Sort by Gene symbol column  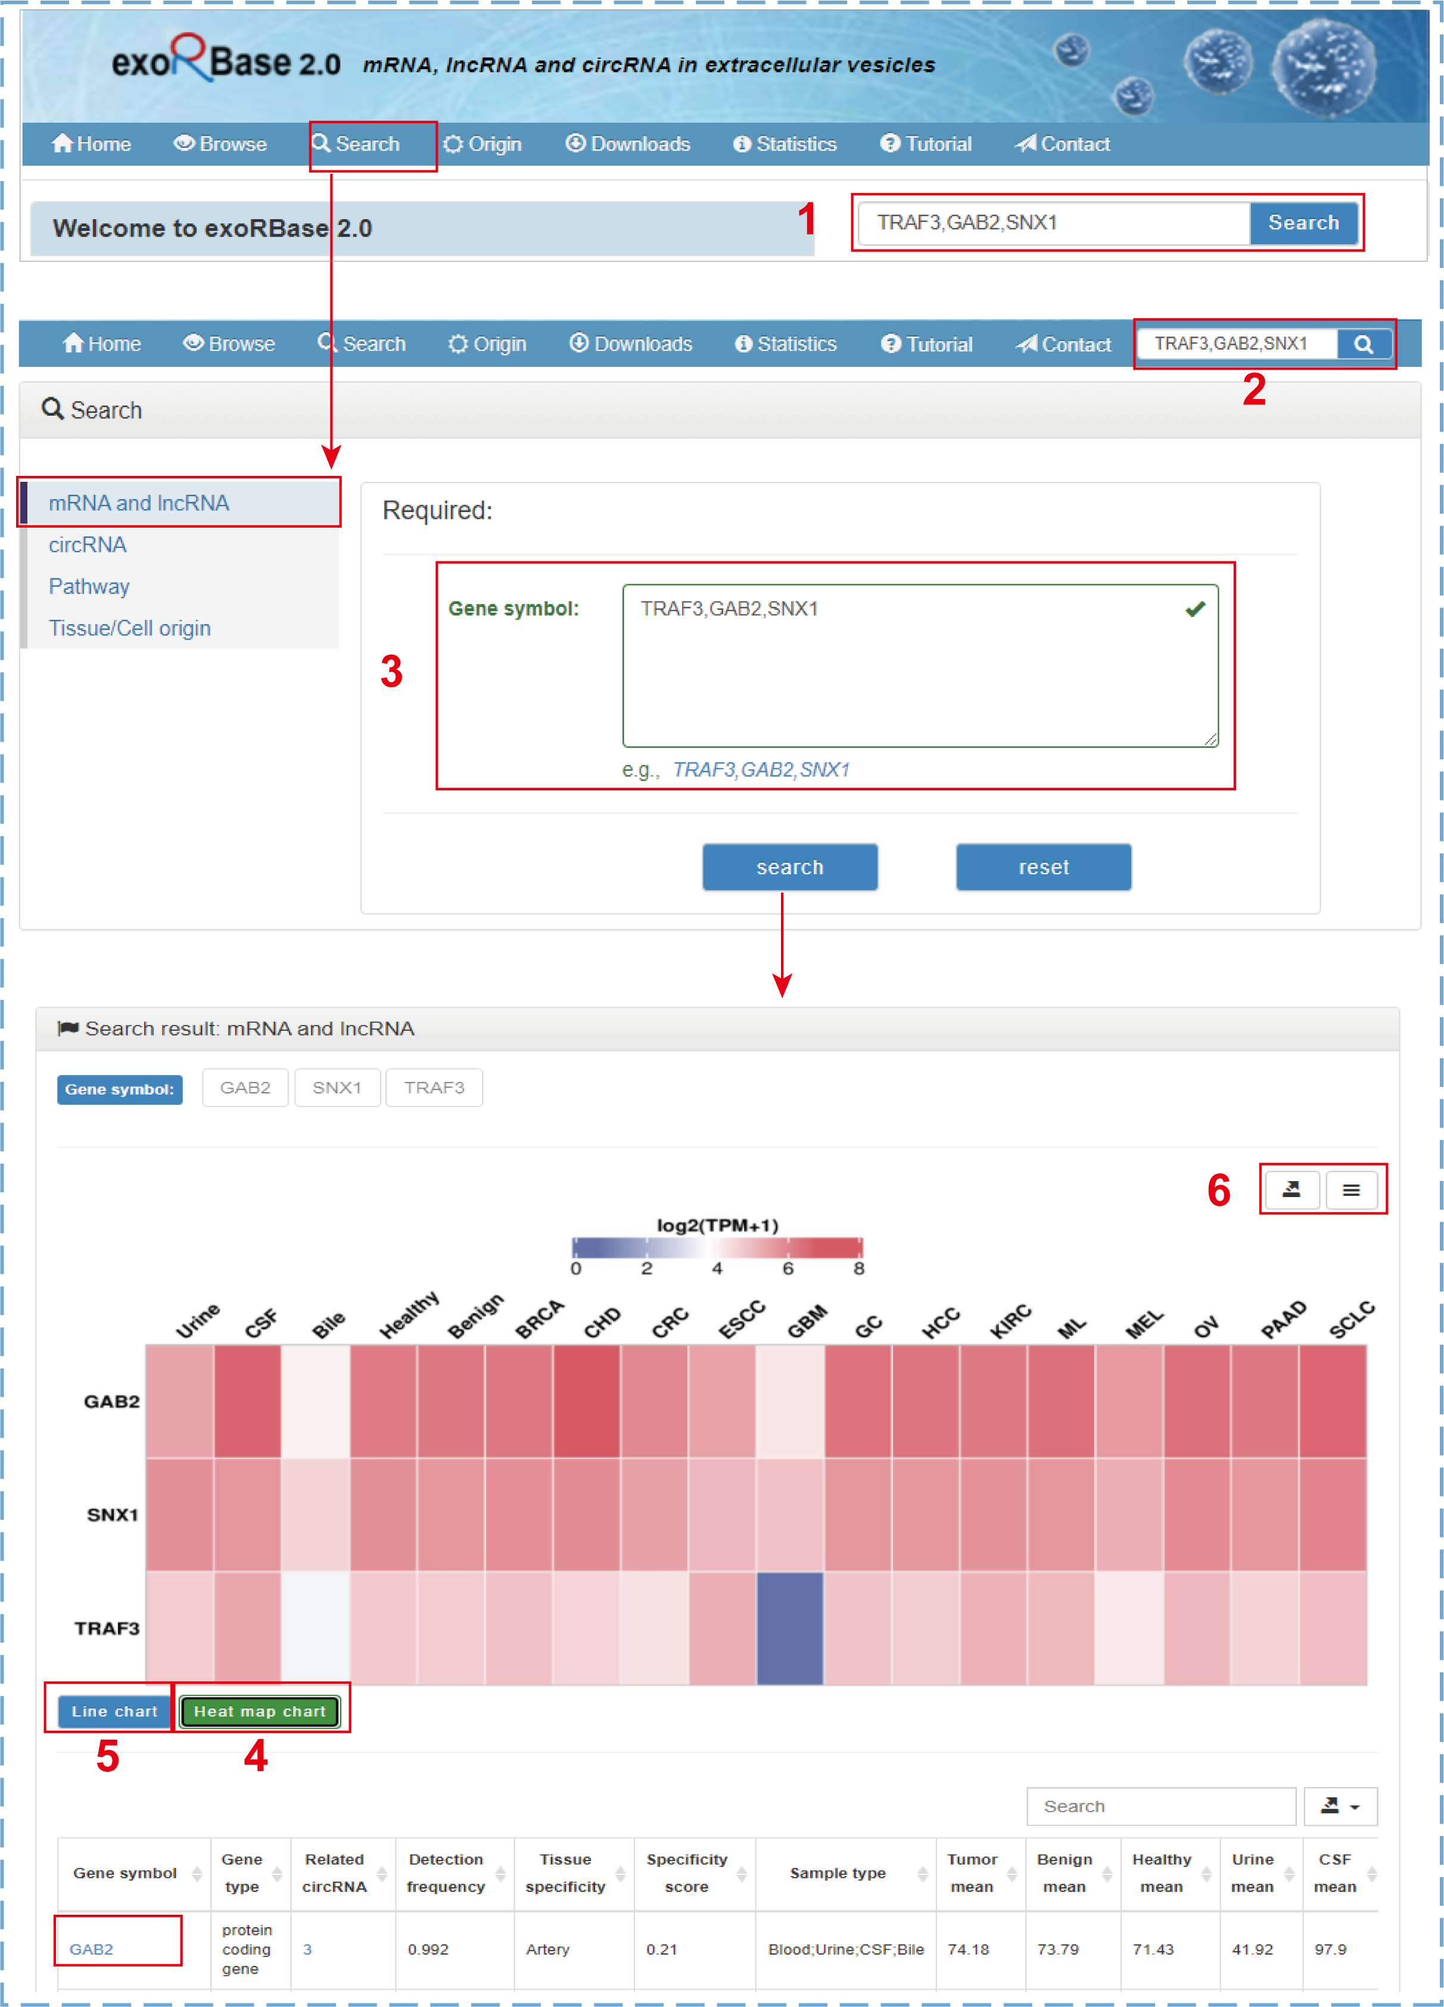pyautogui.click(x=133, y=1872)
